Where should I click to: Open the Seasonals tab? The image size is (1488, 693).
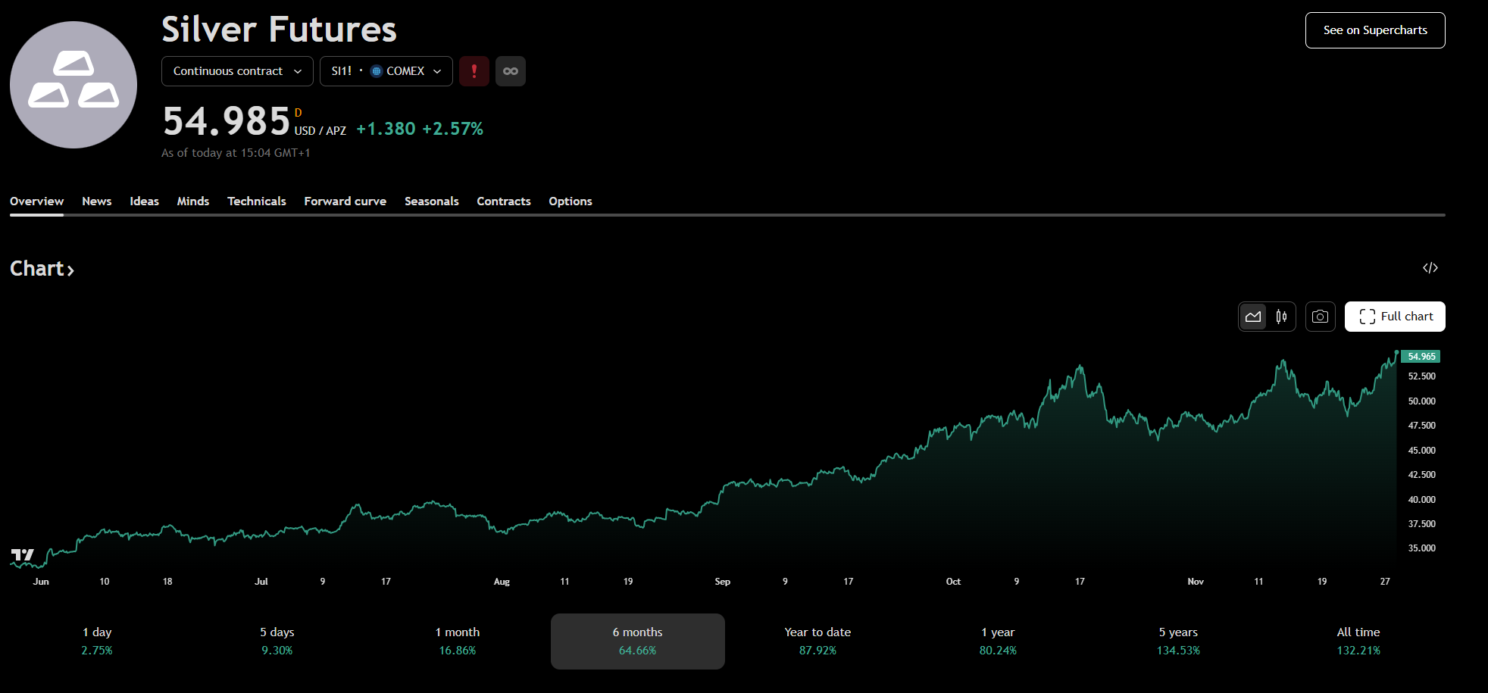point(431,201)
